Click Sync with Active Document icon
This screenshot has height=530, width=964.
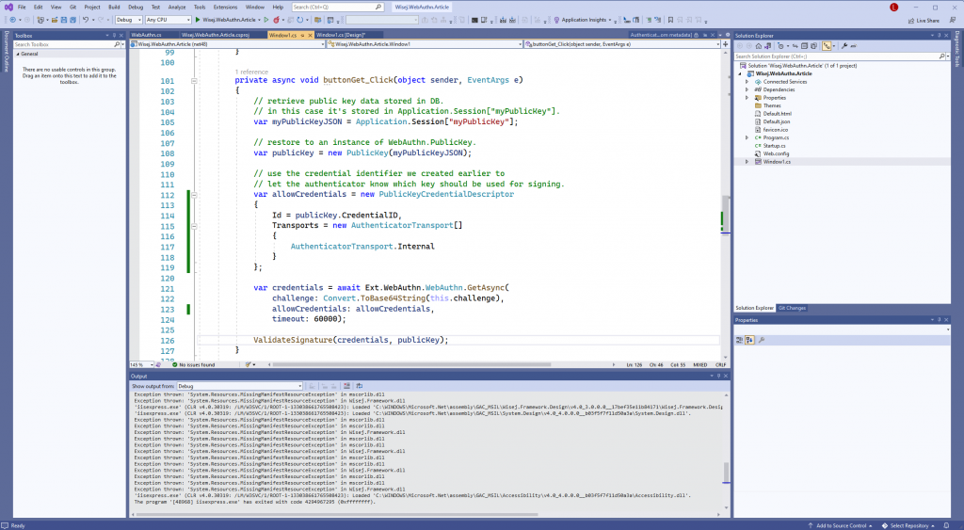(x=795, y=45)
